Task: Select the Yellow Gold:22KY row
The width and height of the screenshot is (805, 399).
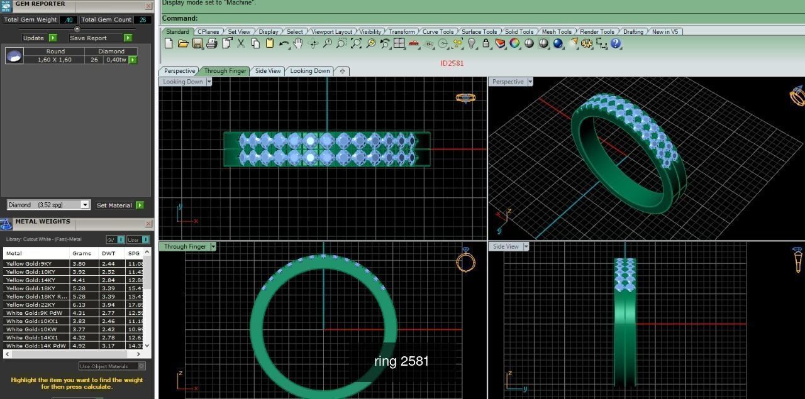Action: (x=73, y=305)
